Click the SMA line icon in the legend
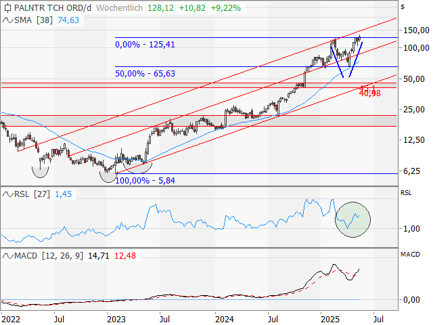 coord(7,20)
